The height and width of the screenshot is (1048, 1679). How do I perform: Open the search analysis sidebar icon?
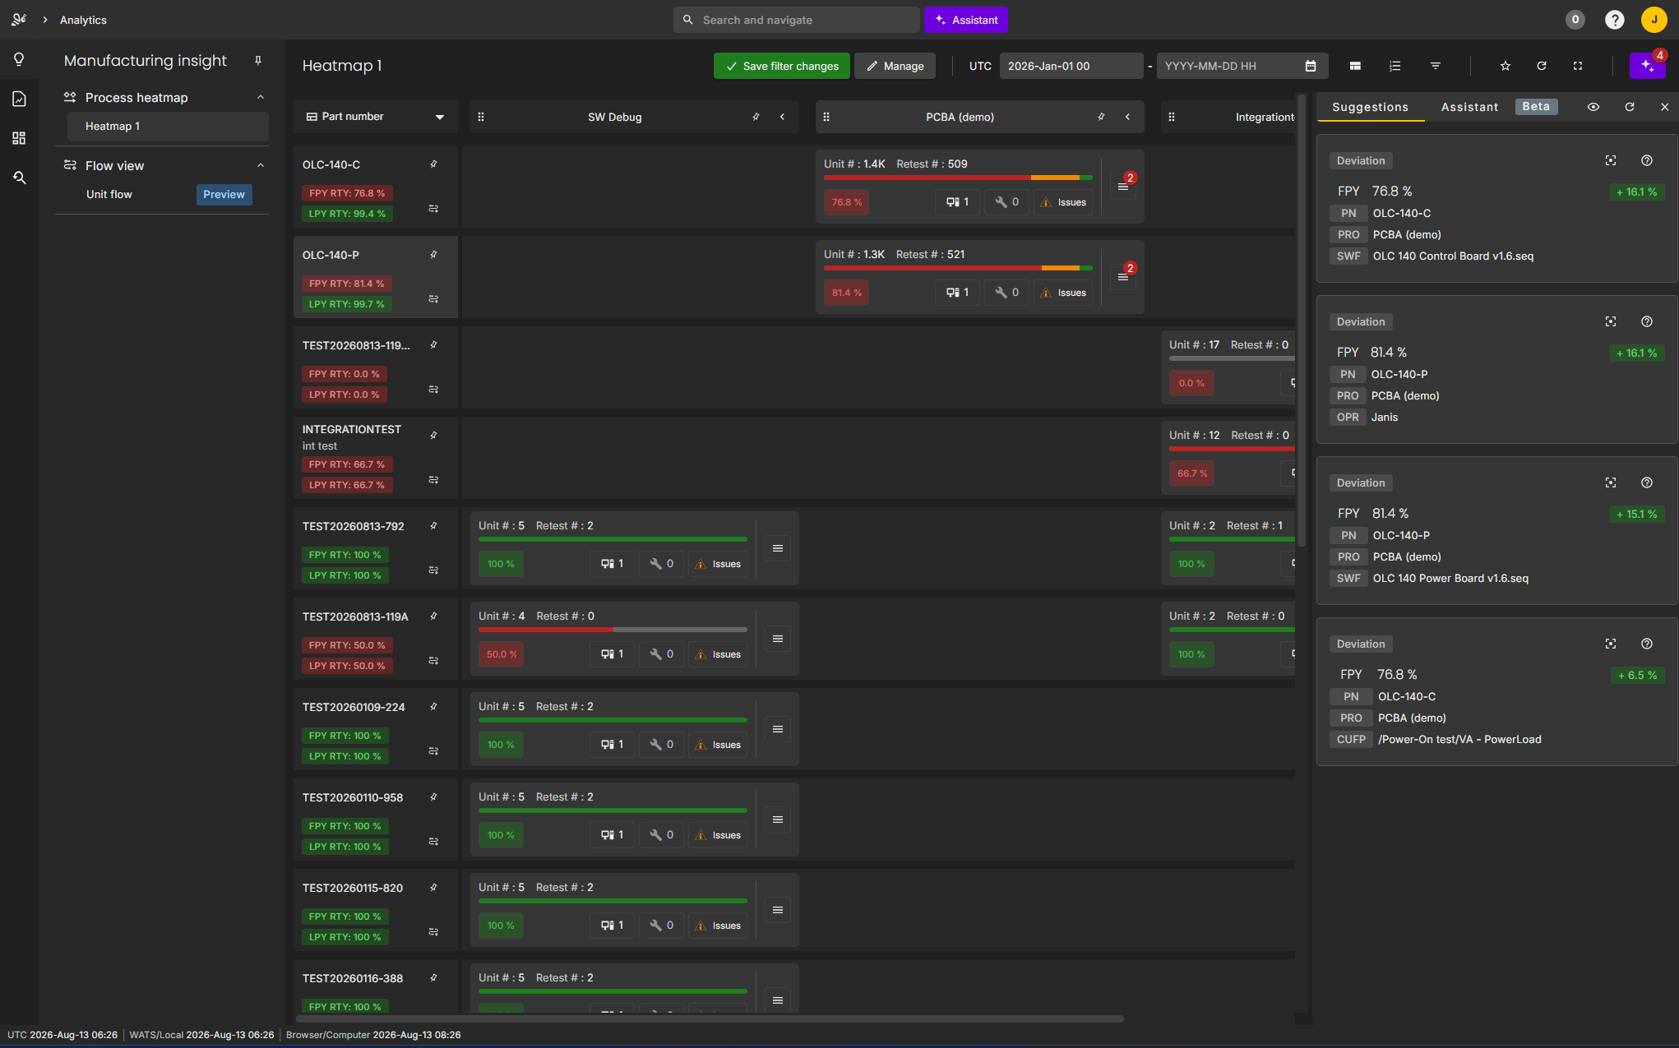tap(19, 178)
